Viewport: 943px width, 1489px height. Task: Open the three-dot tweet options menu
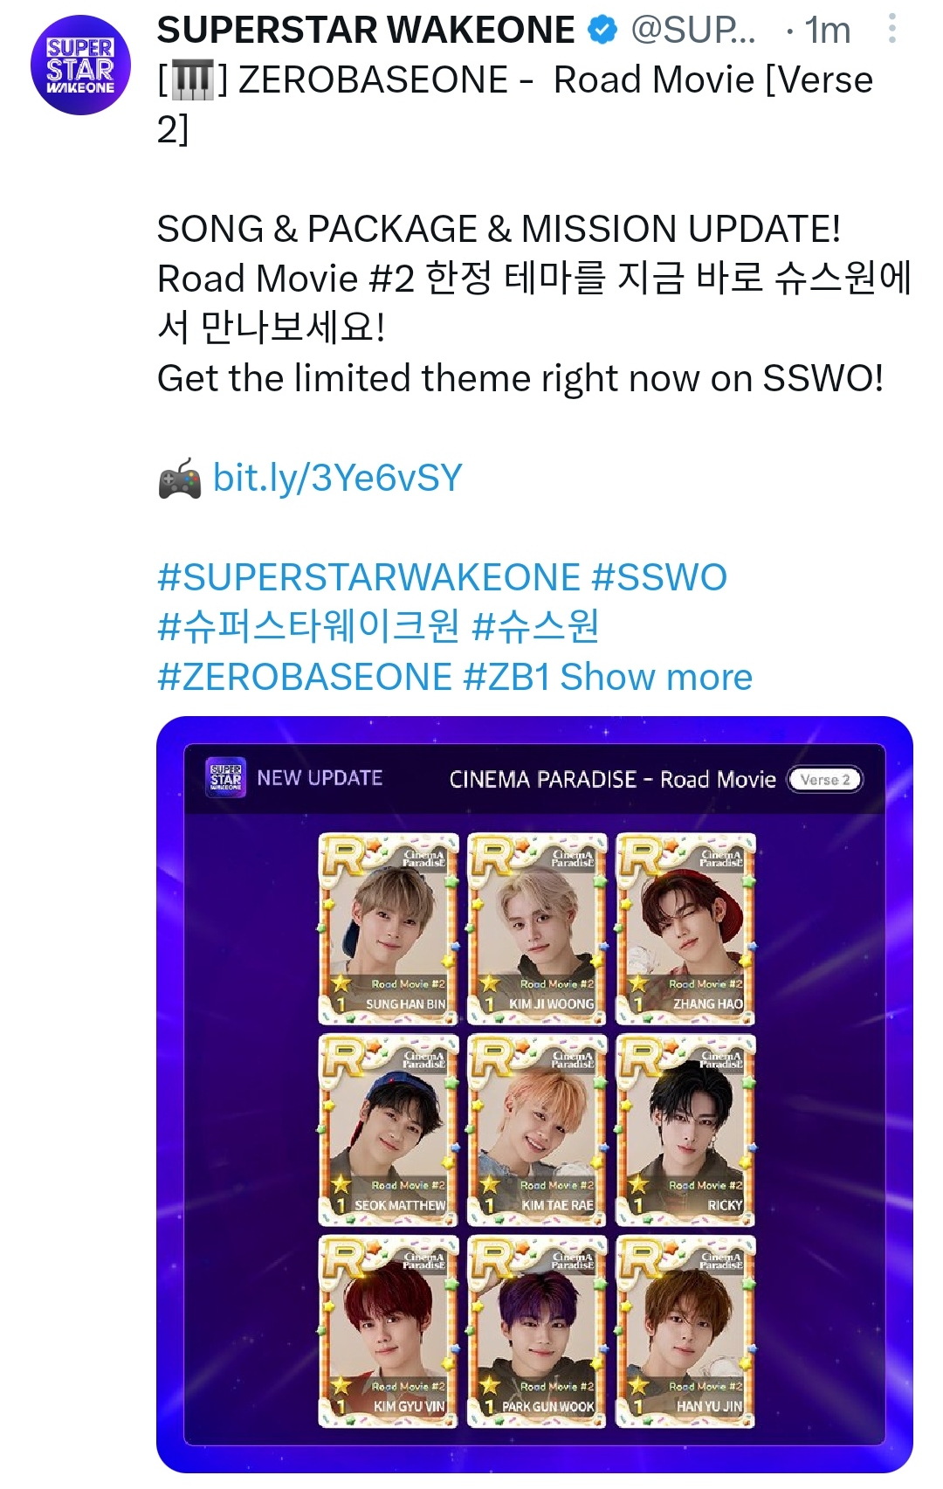(x=891, y=28)
